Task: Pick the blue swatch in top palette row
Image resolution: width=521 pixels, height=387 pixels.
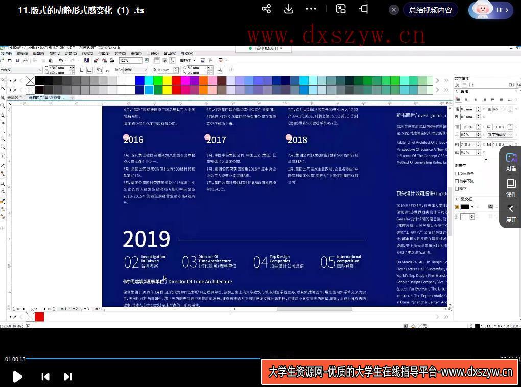Action: (140, 80)
